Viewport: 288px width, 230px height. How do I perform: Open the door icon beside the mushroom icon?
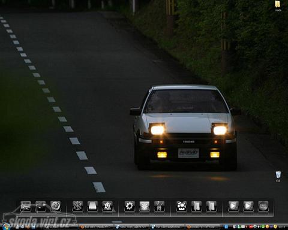[x=196, y=206]
